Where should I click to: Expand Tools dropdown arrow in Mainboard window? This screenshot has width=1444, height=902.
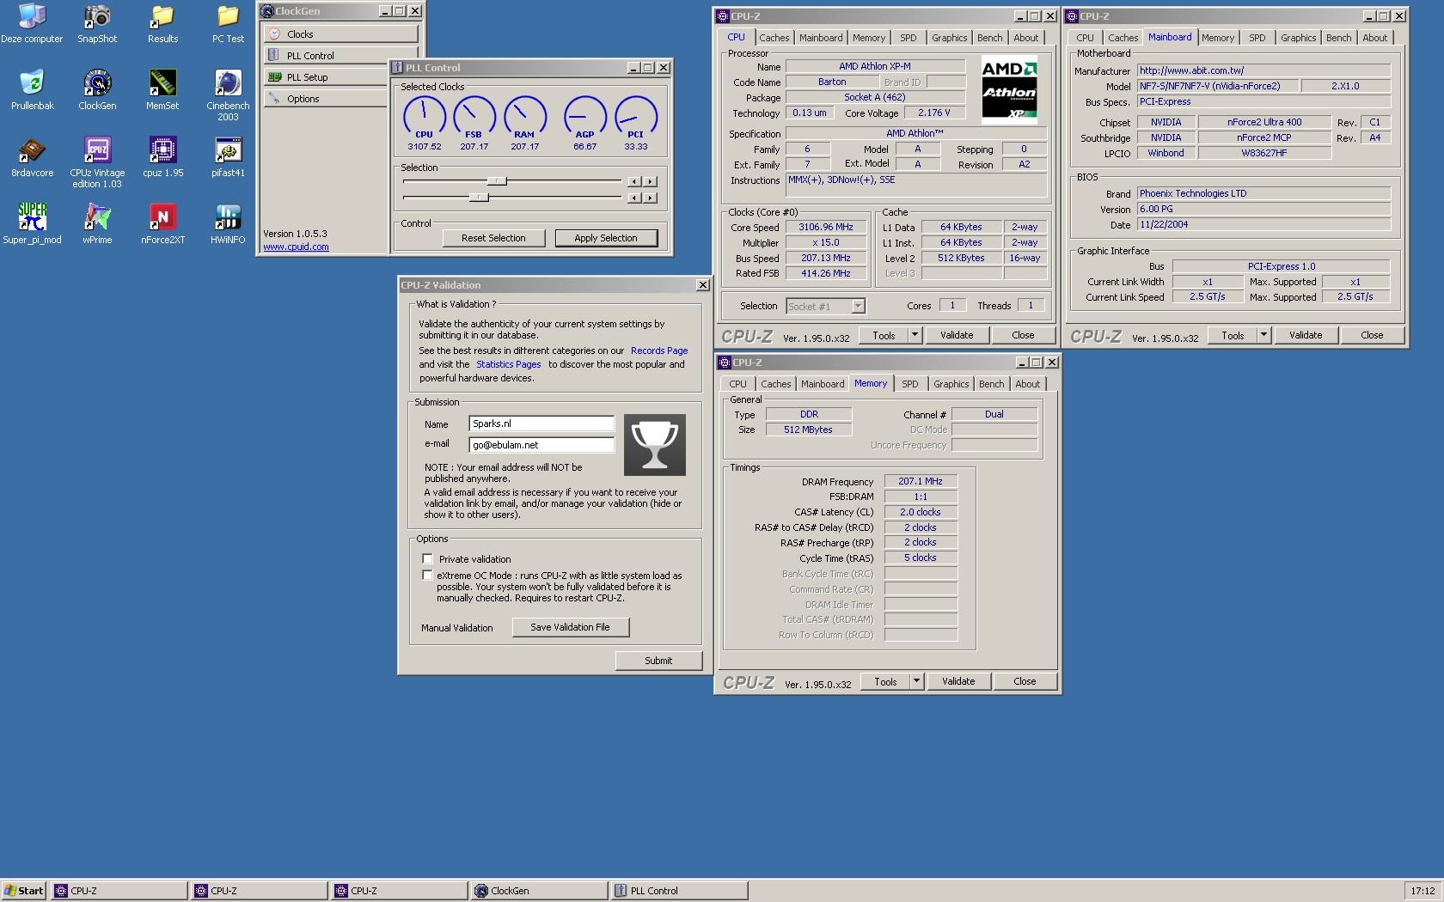[x=1263, y=335]
